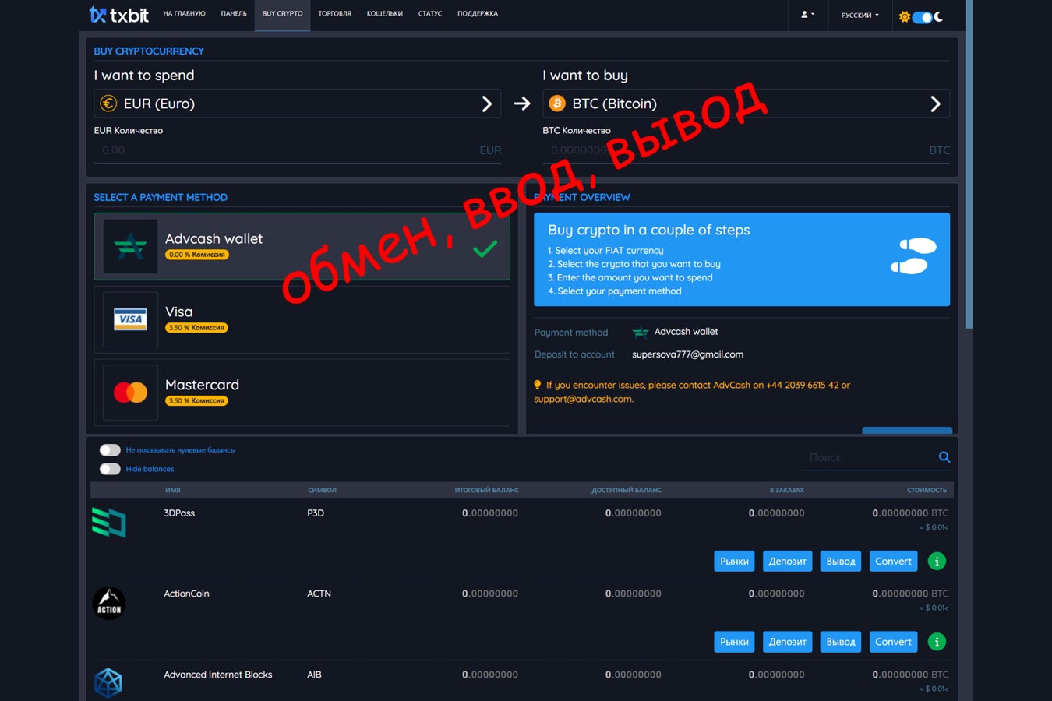Click the lightbulb tip icon

(537, 385)
